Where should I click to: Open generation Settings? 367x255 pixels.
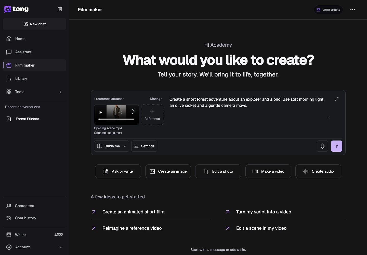click(x=144, y=146)
